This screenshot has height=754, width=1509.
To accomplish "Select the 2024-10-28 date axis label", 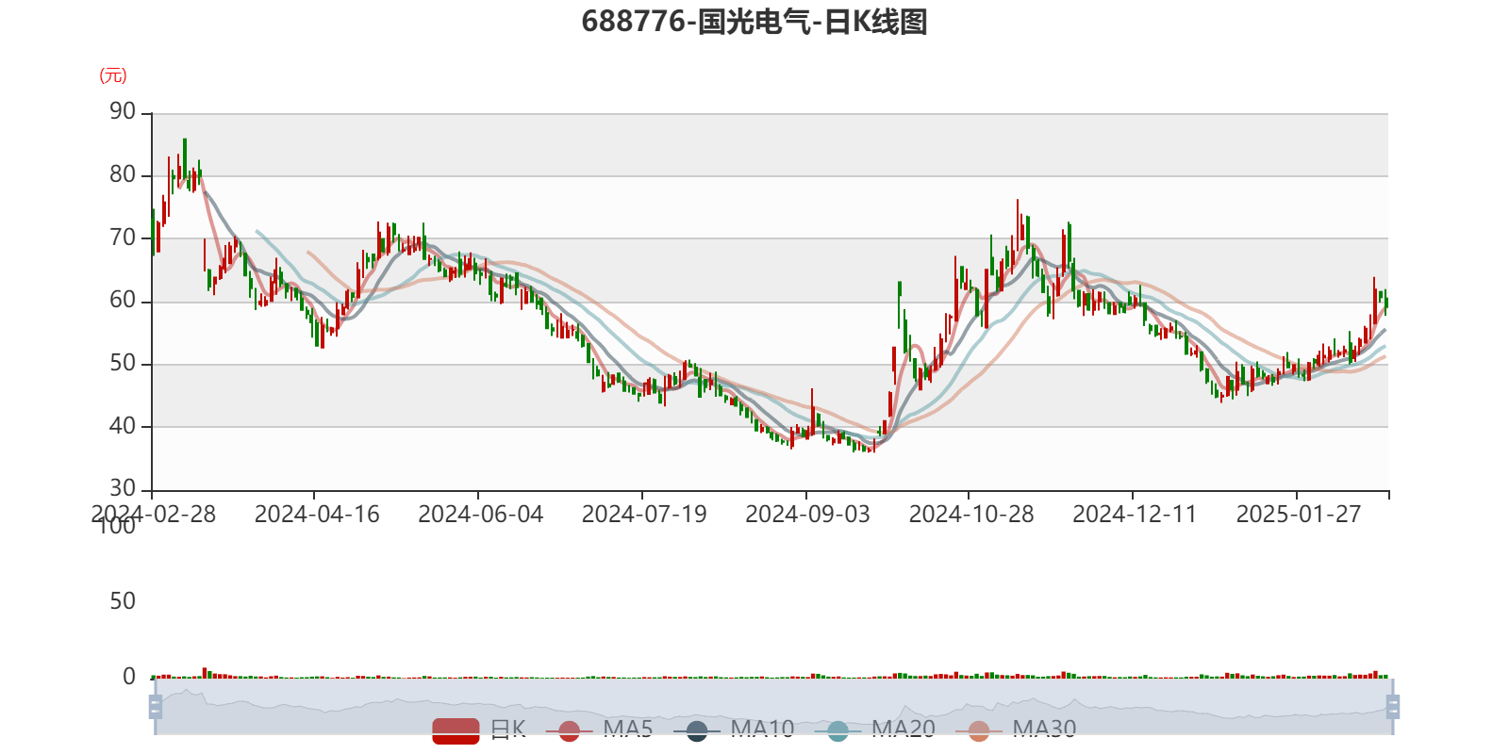I will tap(971, 515).
